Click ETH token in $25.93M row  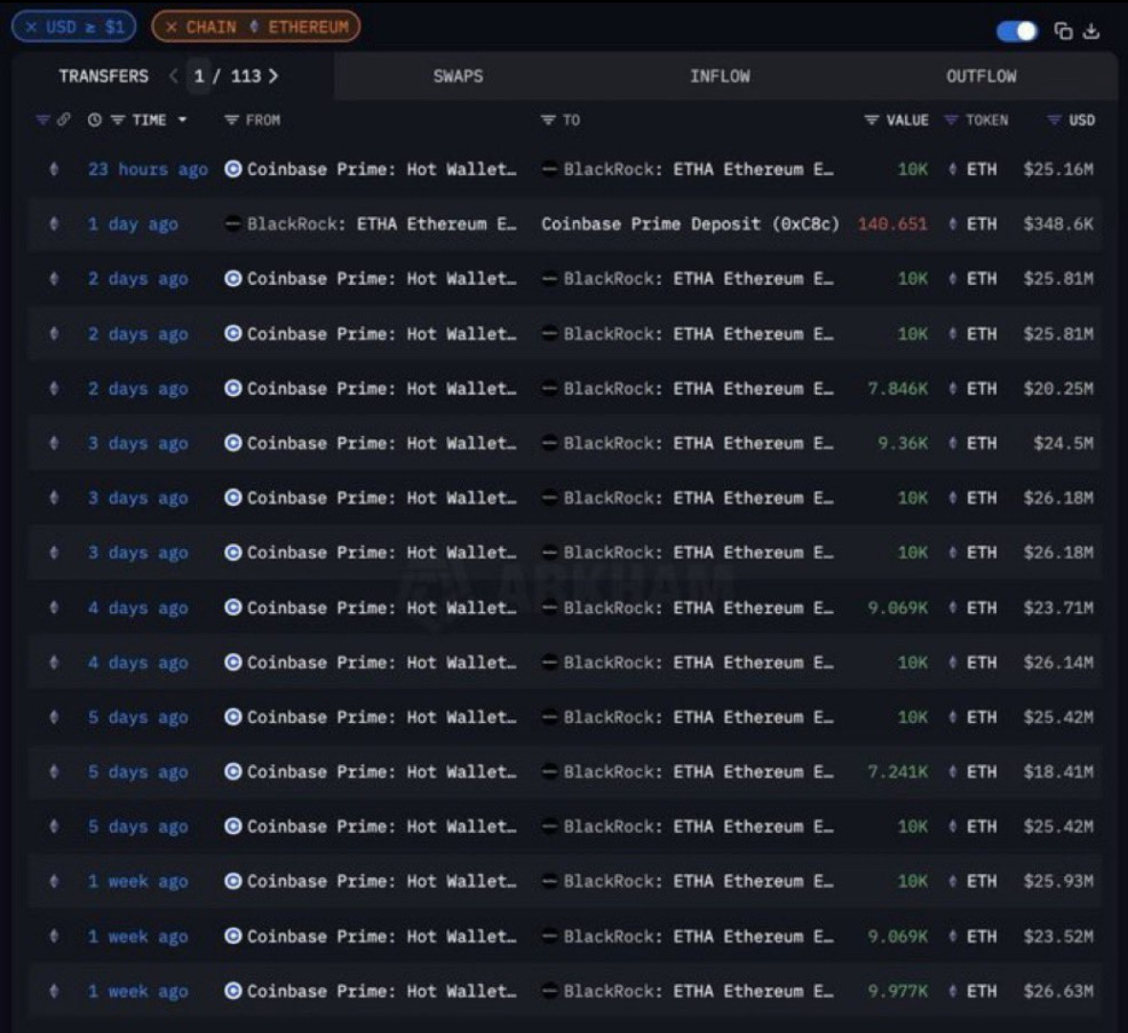pyautogui.click(x=982, y=881)
